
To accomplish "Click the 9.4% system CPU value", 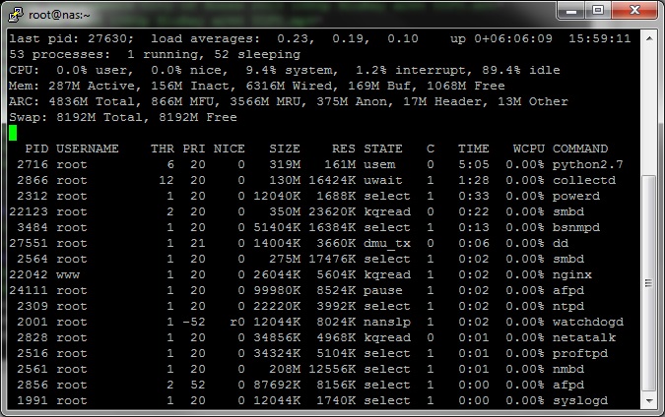I will click(293, 70).
